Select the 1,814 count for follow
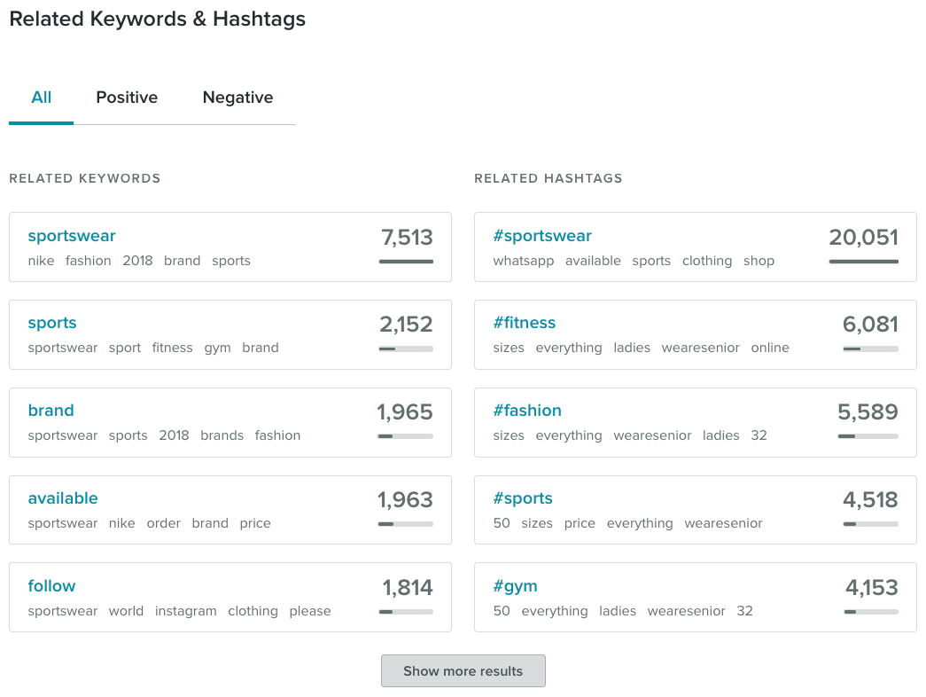 tap(408, 588)
